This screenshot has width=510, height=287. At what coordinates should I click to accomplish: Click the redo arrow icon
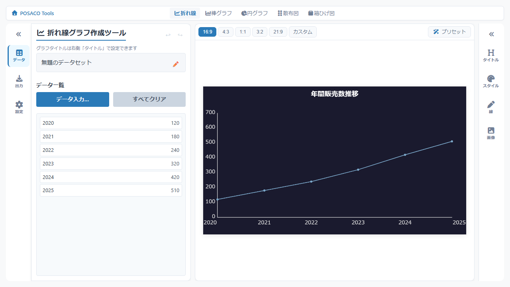click(180, 35)
